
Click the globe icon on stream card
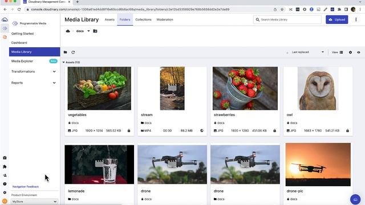(201, 130)
